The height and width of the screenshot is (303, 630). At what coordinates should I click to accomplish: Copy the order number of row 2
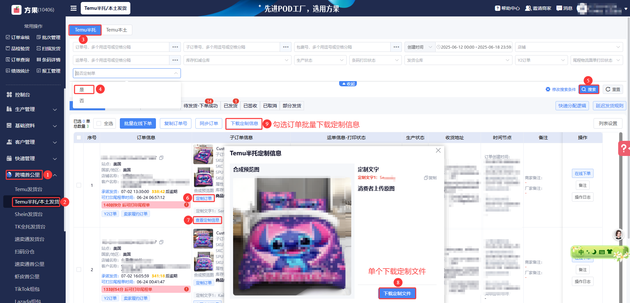click(x=161, y=242)
